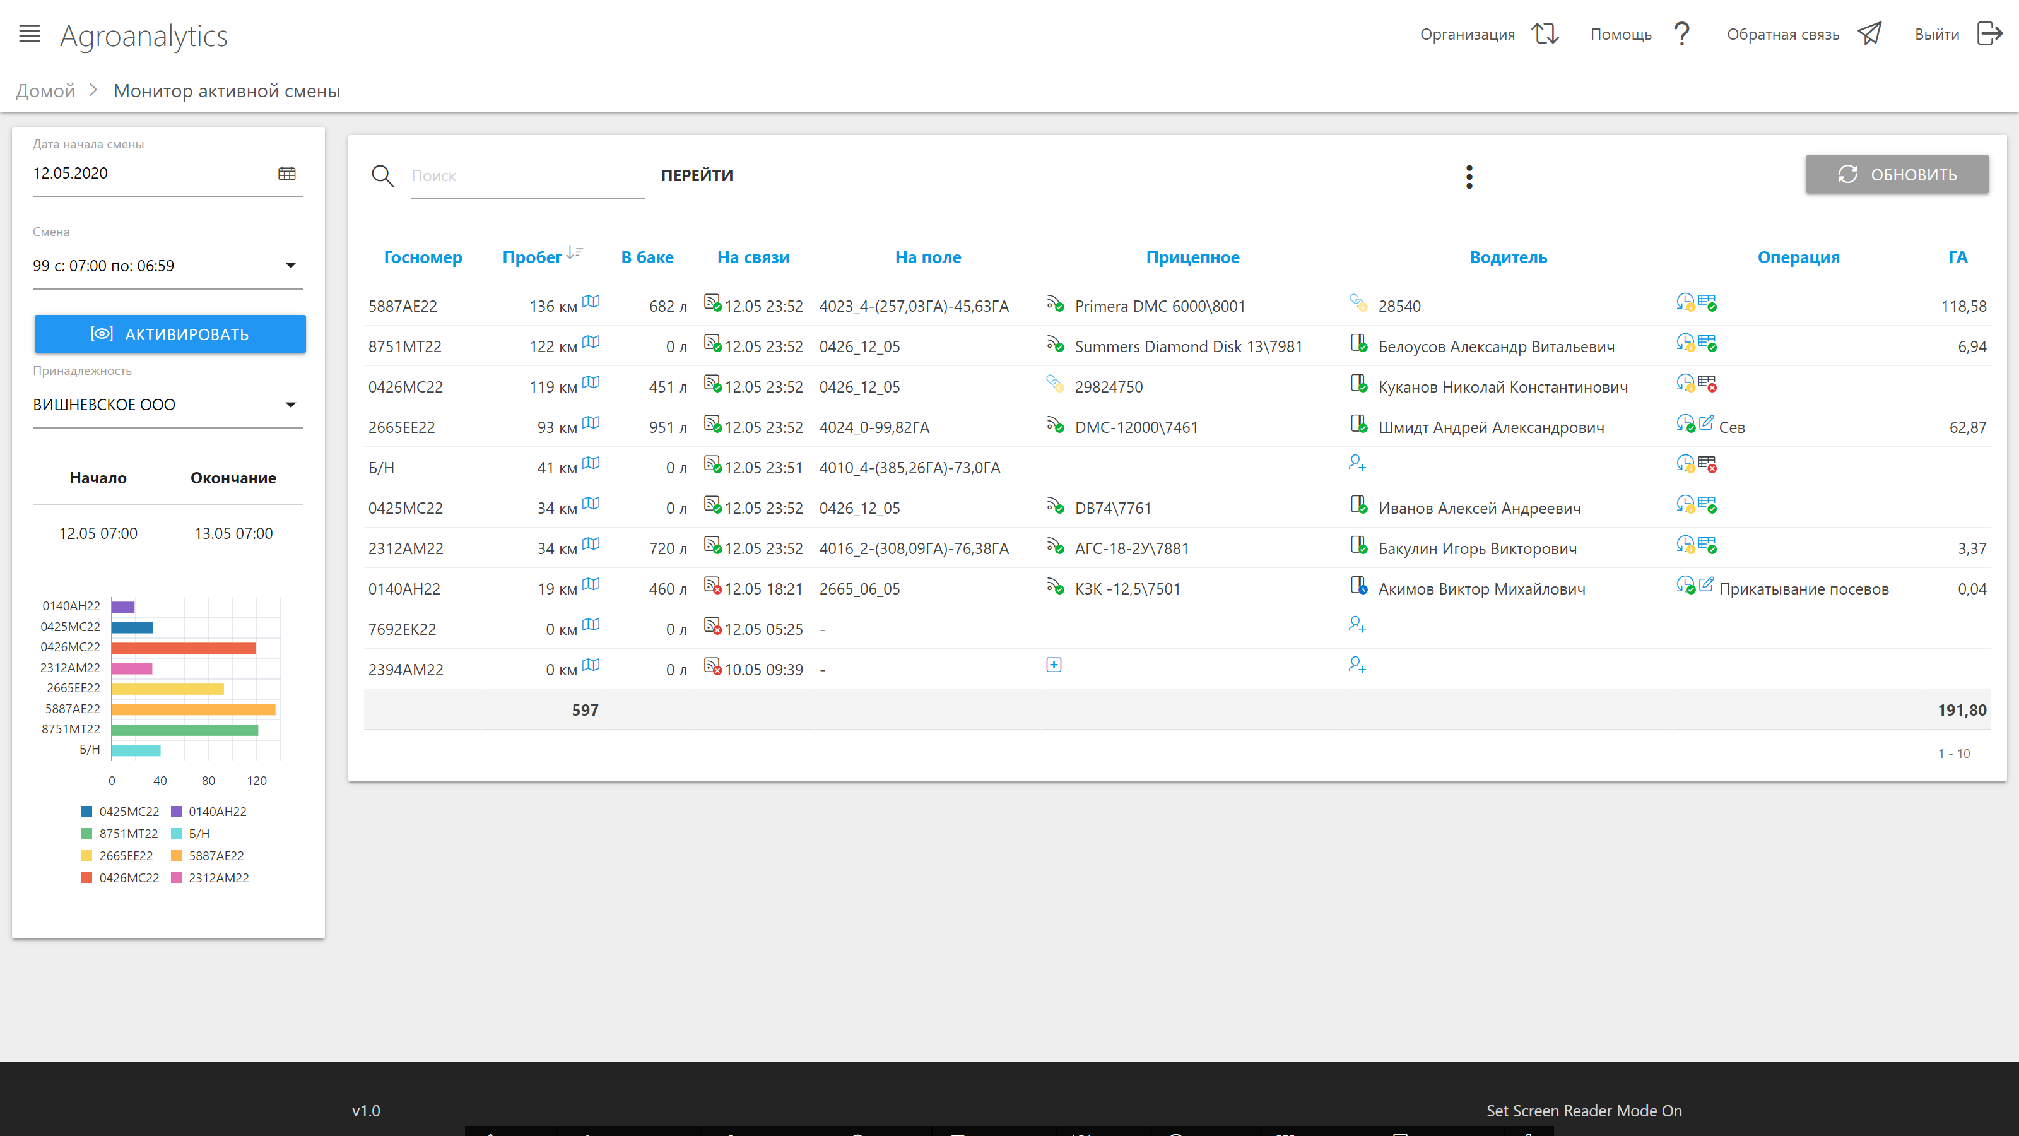Click add driver icon for 7692EK22 row

point(1358,625)
